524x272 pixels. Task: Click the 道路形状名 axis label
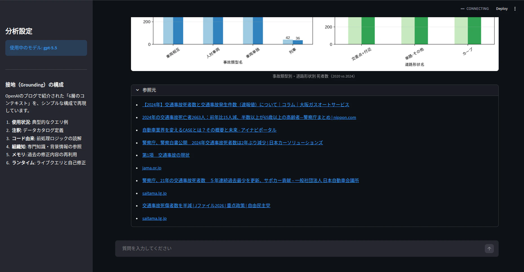coord(414,65)
